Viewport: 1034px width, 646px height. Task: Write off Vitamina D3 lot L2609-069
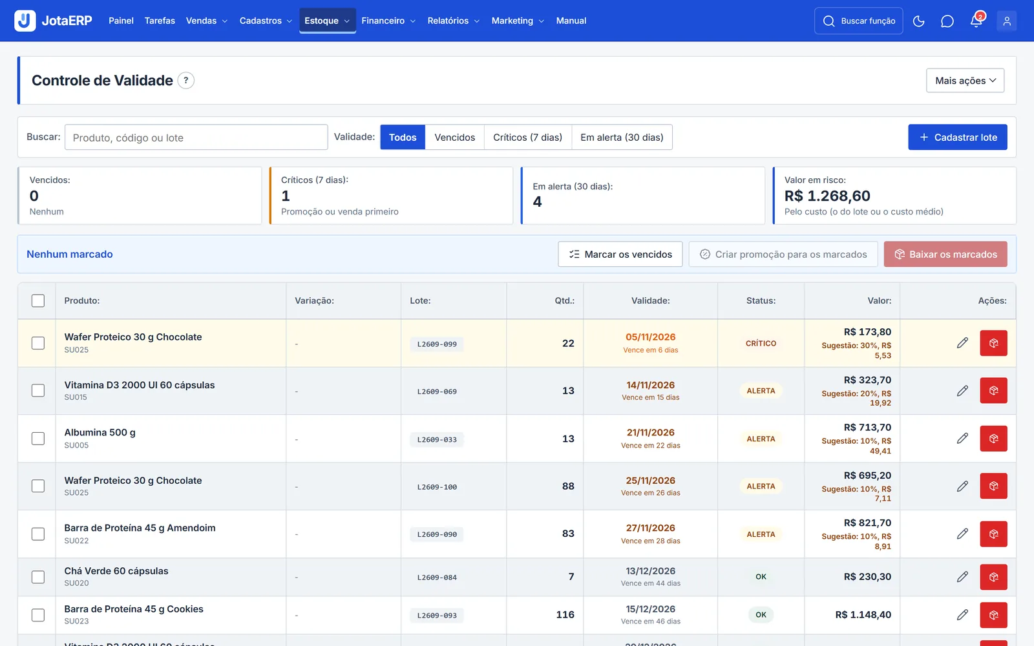point(993,391)
